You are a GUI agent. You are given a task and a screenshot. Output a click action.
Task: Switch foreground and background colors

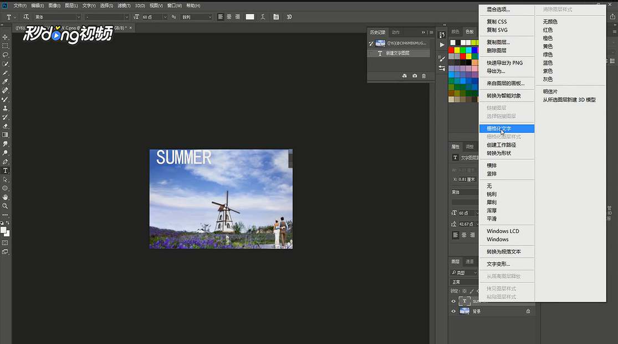[x=8, y=223]
